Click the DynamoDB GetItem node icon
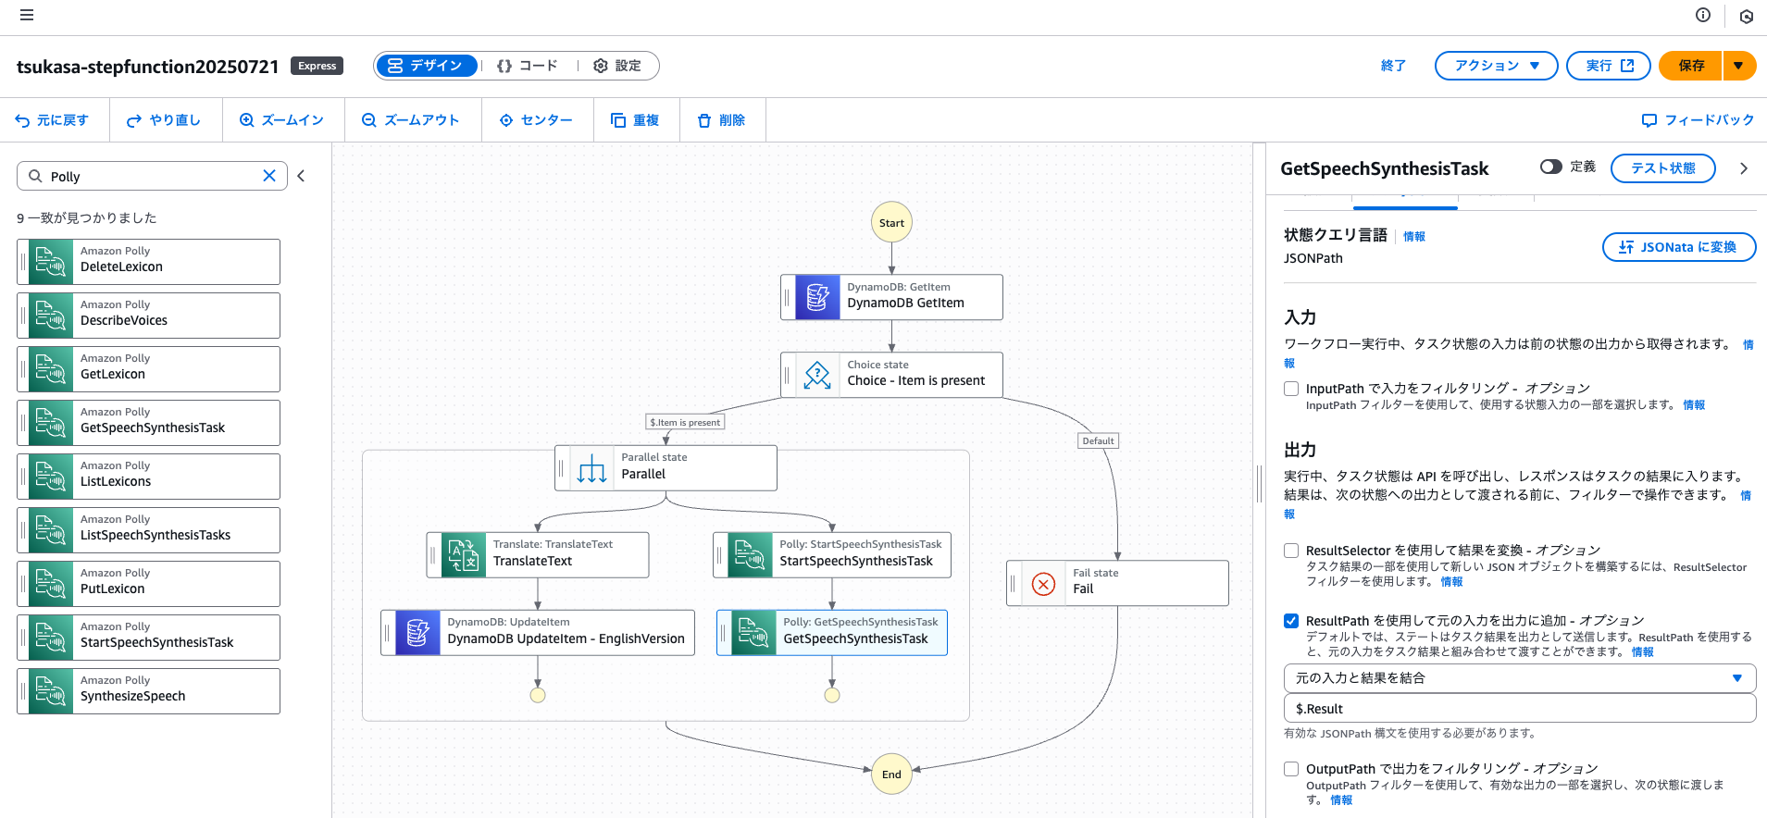The image size is (1767, 818). [817, 297]
